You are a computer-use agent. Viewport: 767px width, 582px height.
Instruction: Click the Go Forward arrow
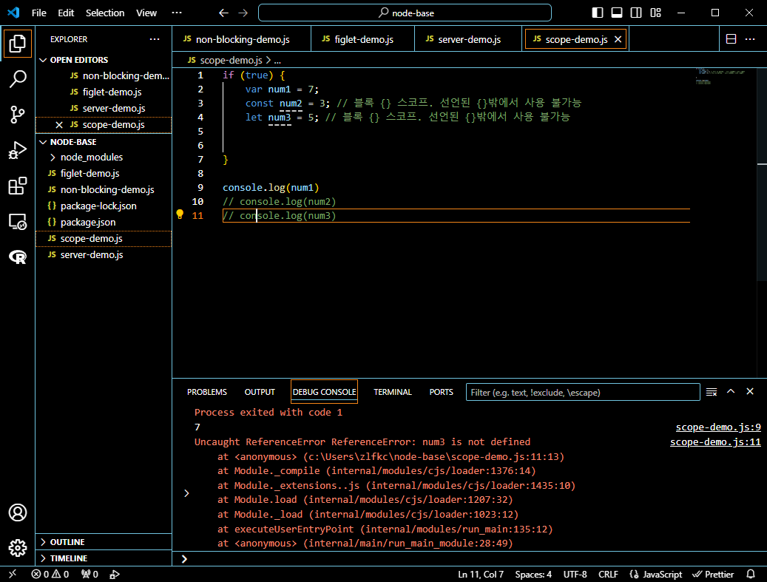(243, 13)
